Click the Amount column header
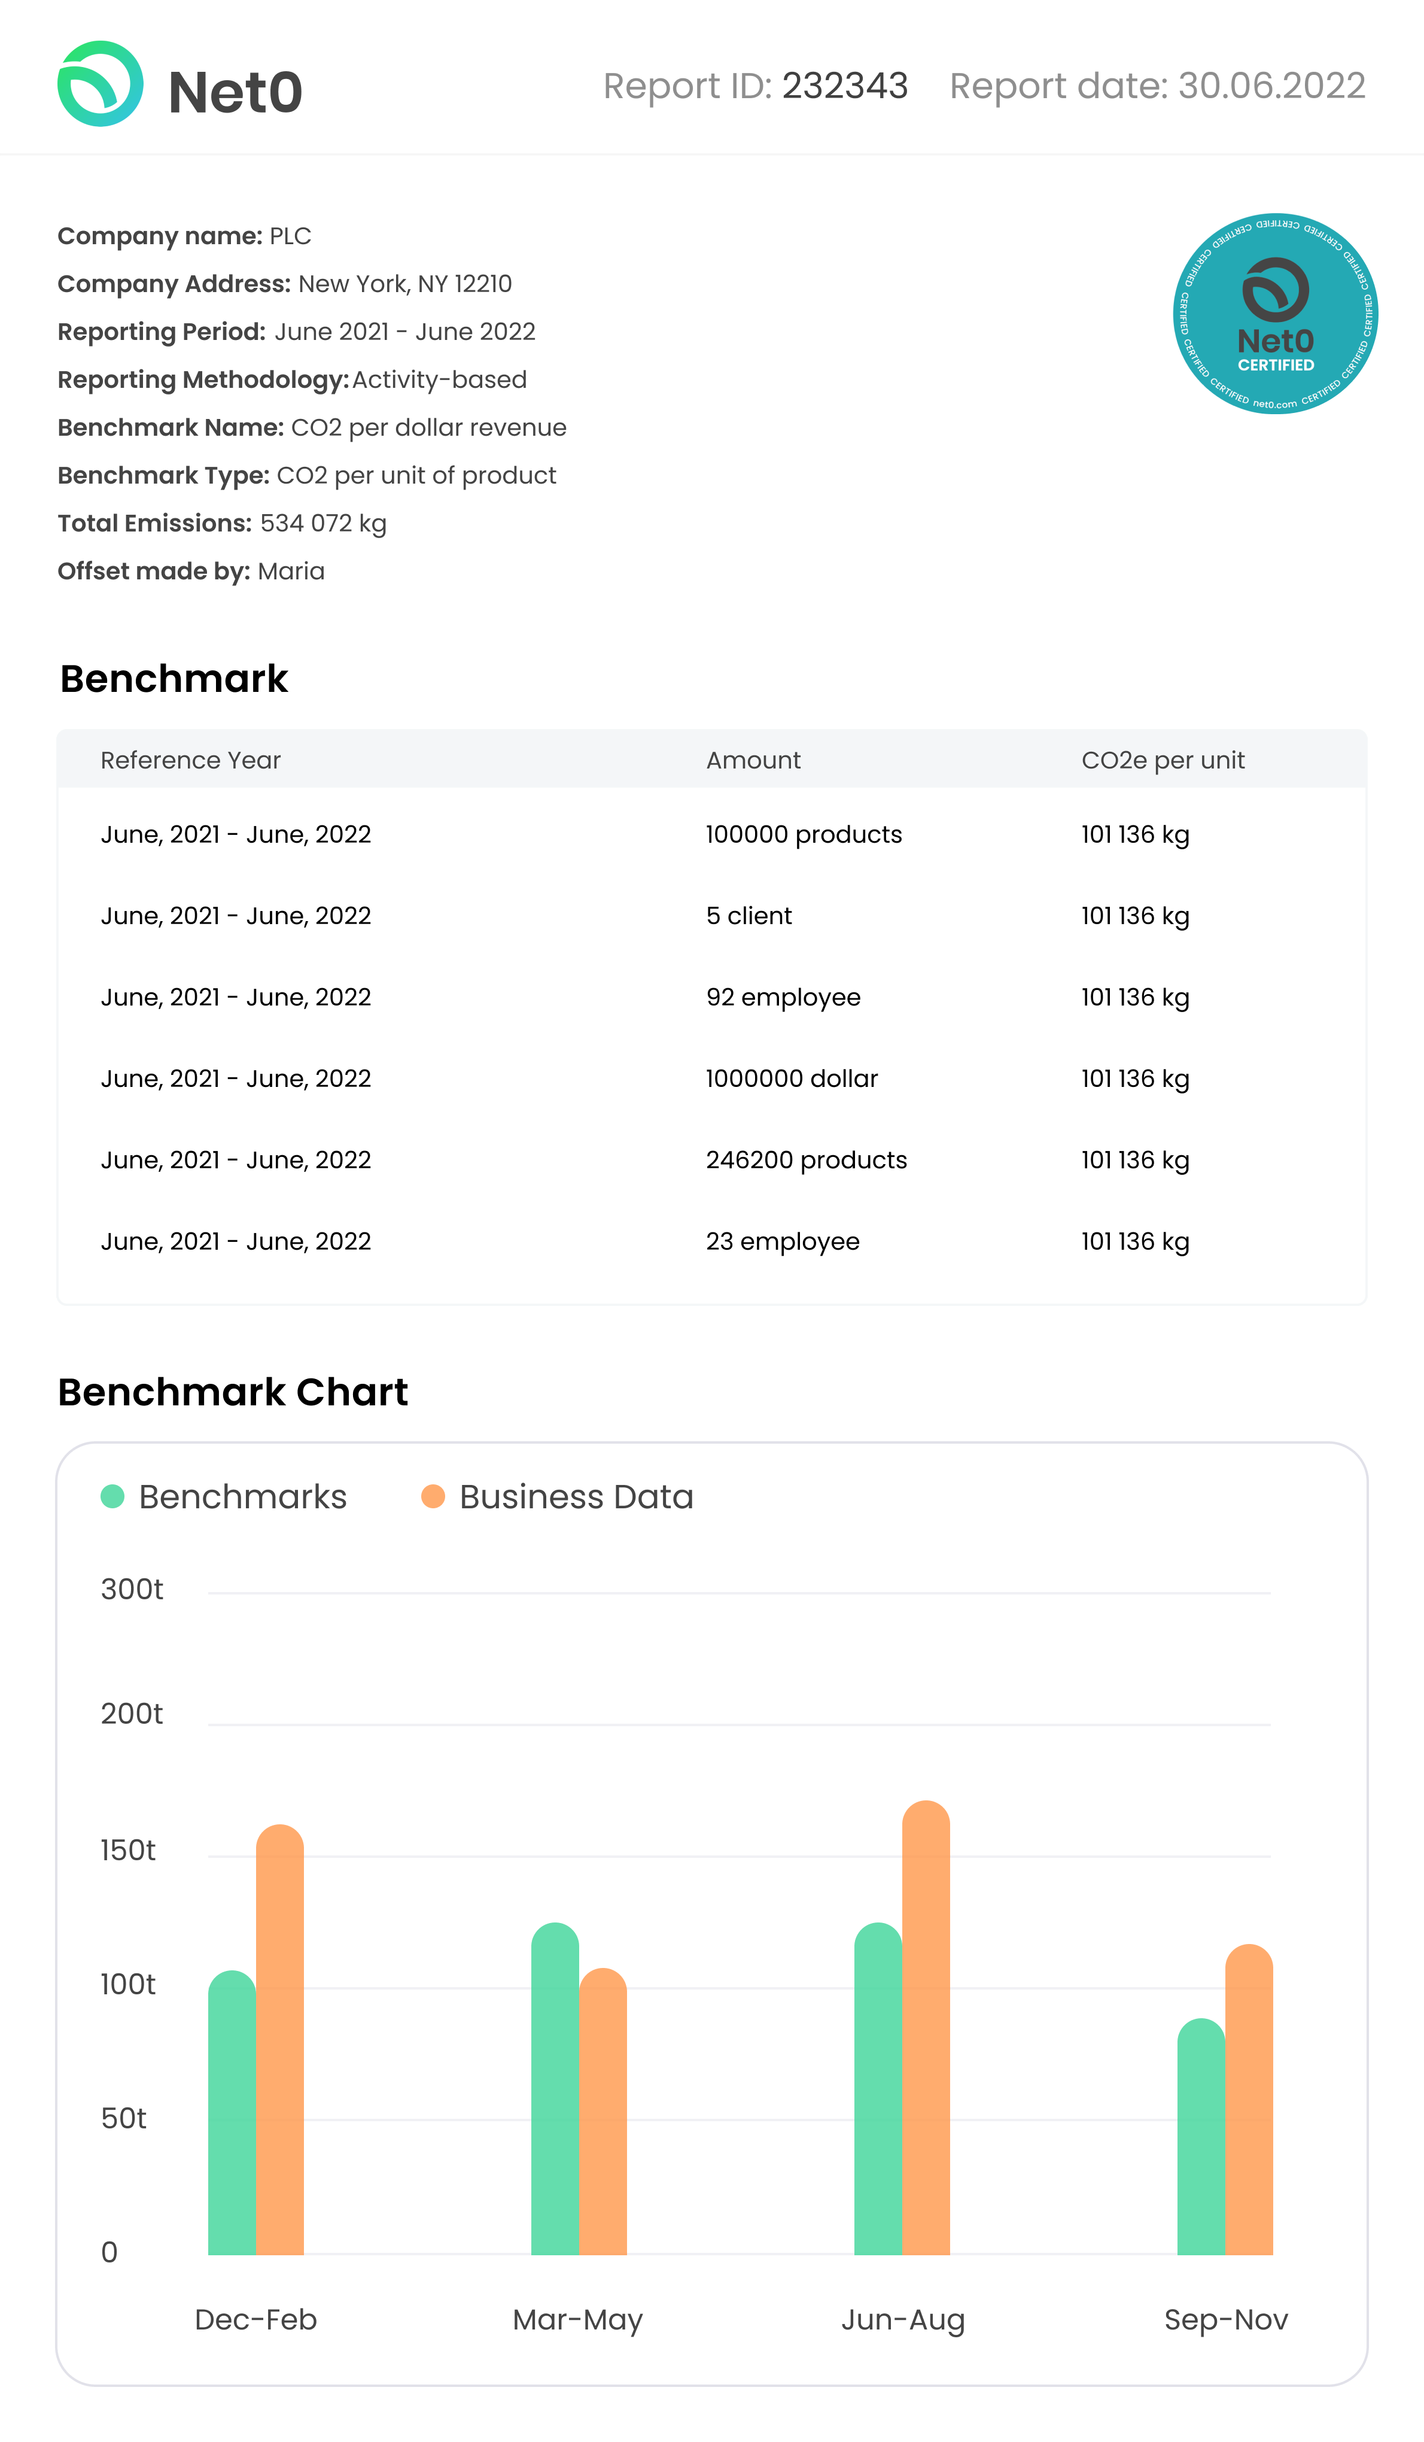This screenshot has width=1424, height=2442. (754, 760)
